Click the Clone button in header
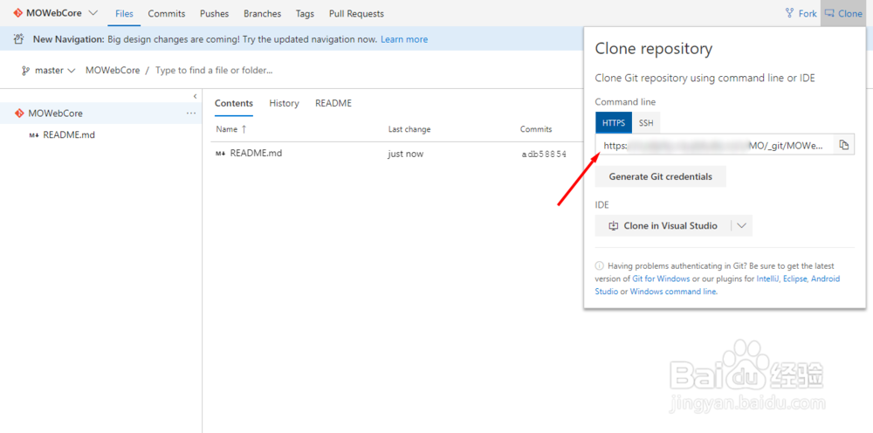Screen dimensions: 873x433 [x=844, y=13]
